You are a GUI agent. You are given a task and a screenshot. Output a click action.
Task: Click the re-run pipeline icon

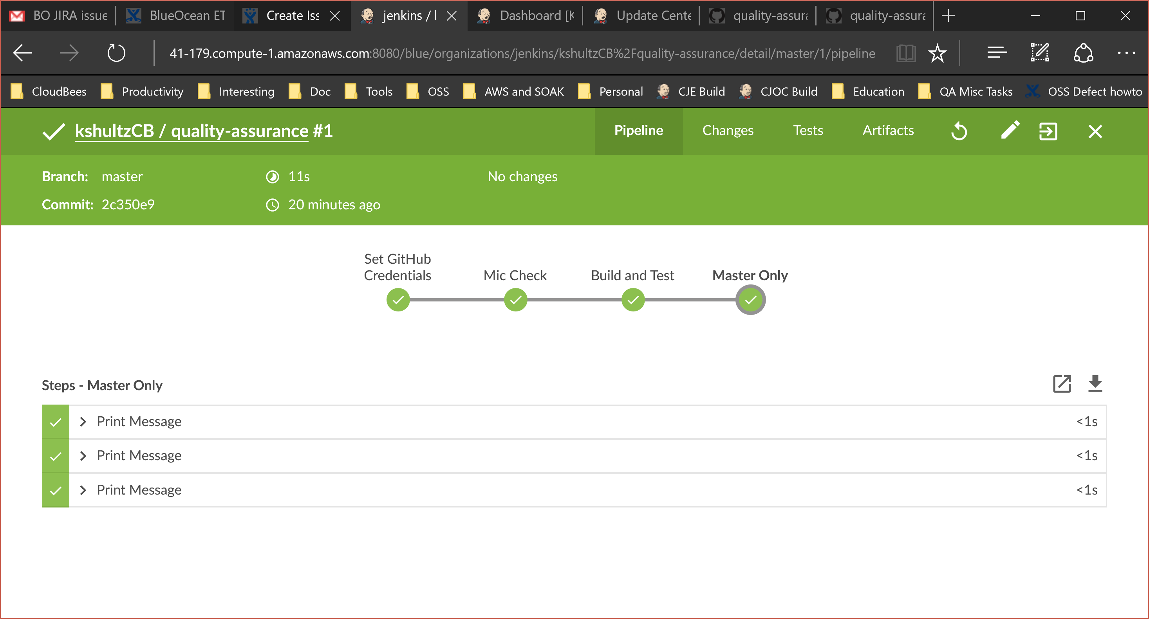[x=959, y=131]
